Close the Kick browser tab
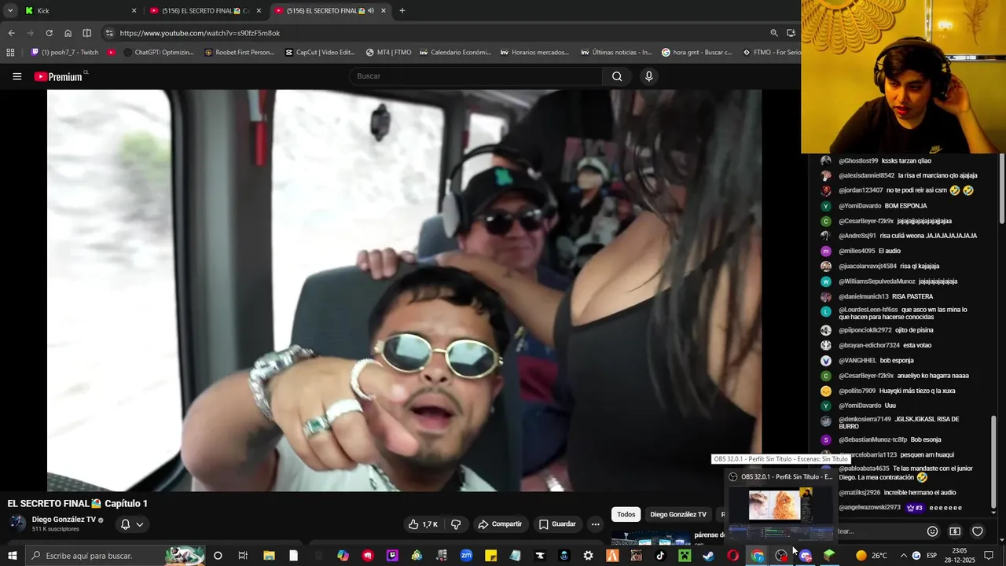Screen dimensions: 1006x566 tap(134, 11)
